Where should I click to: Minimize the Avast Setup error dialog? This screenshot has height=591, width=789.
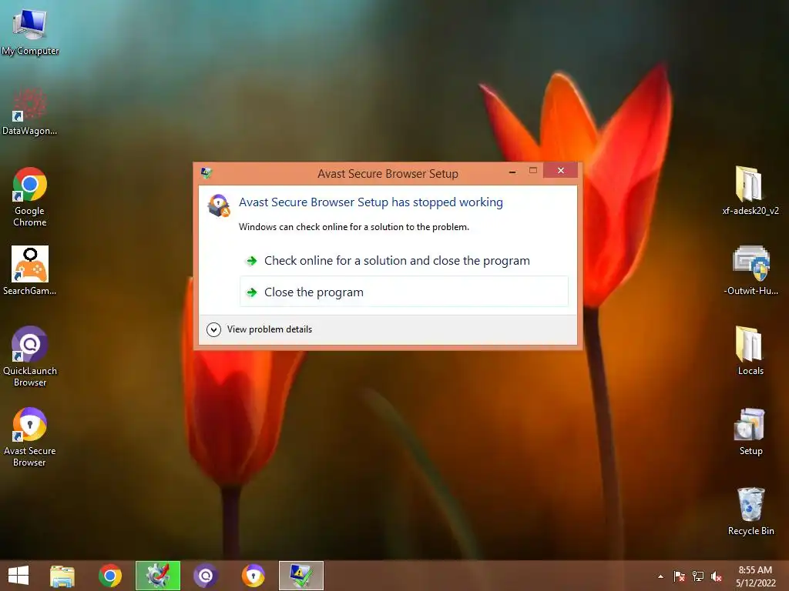[x=512, y=172]
